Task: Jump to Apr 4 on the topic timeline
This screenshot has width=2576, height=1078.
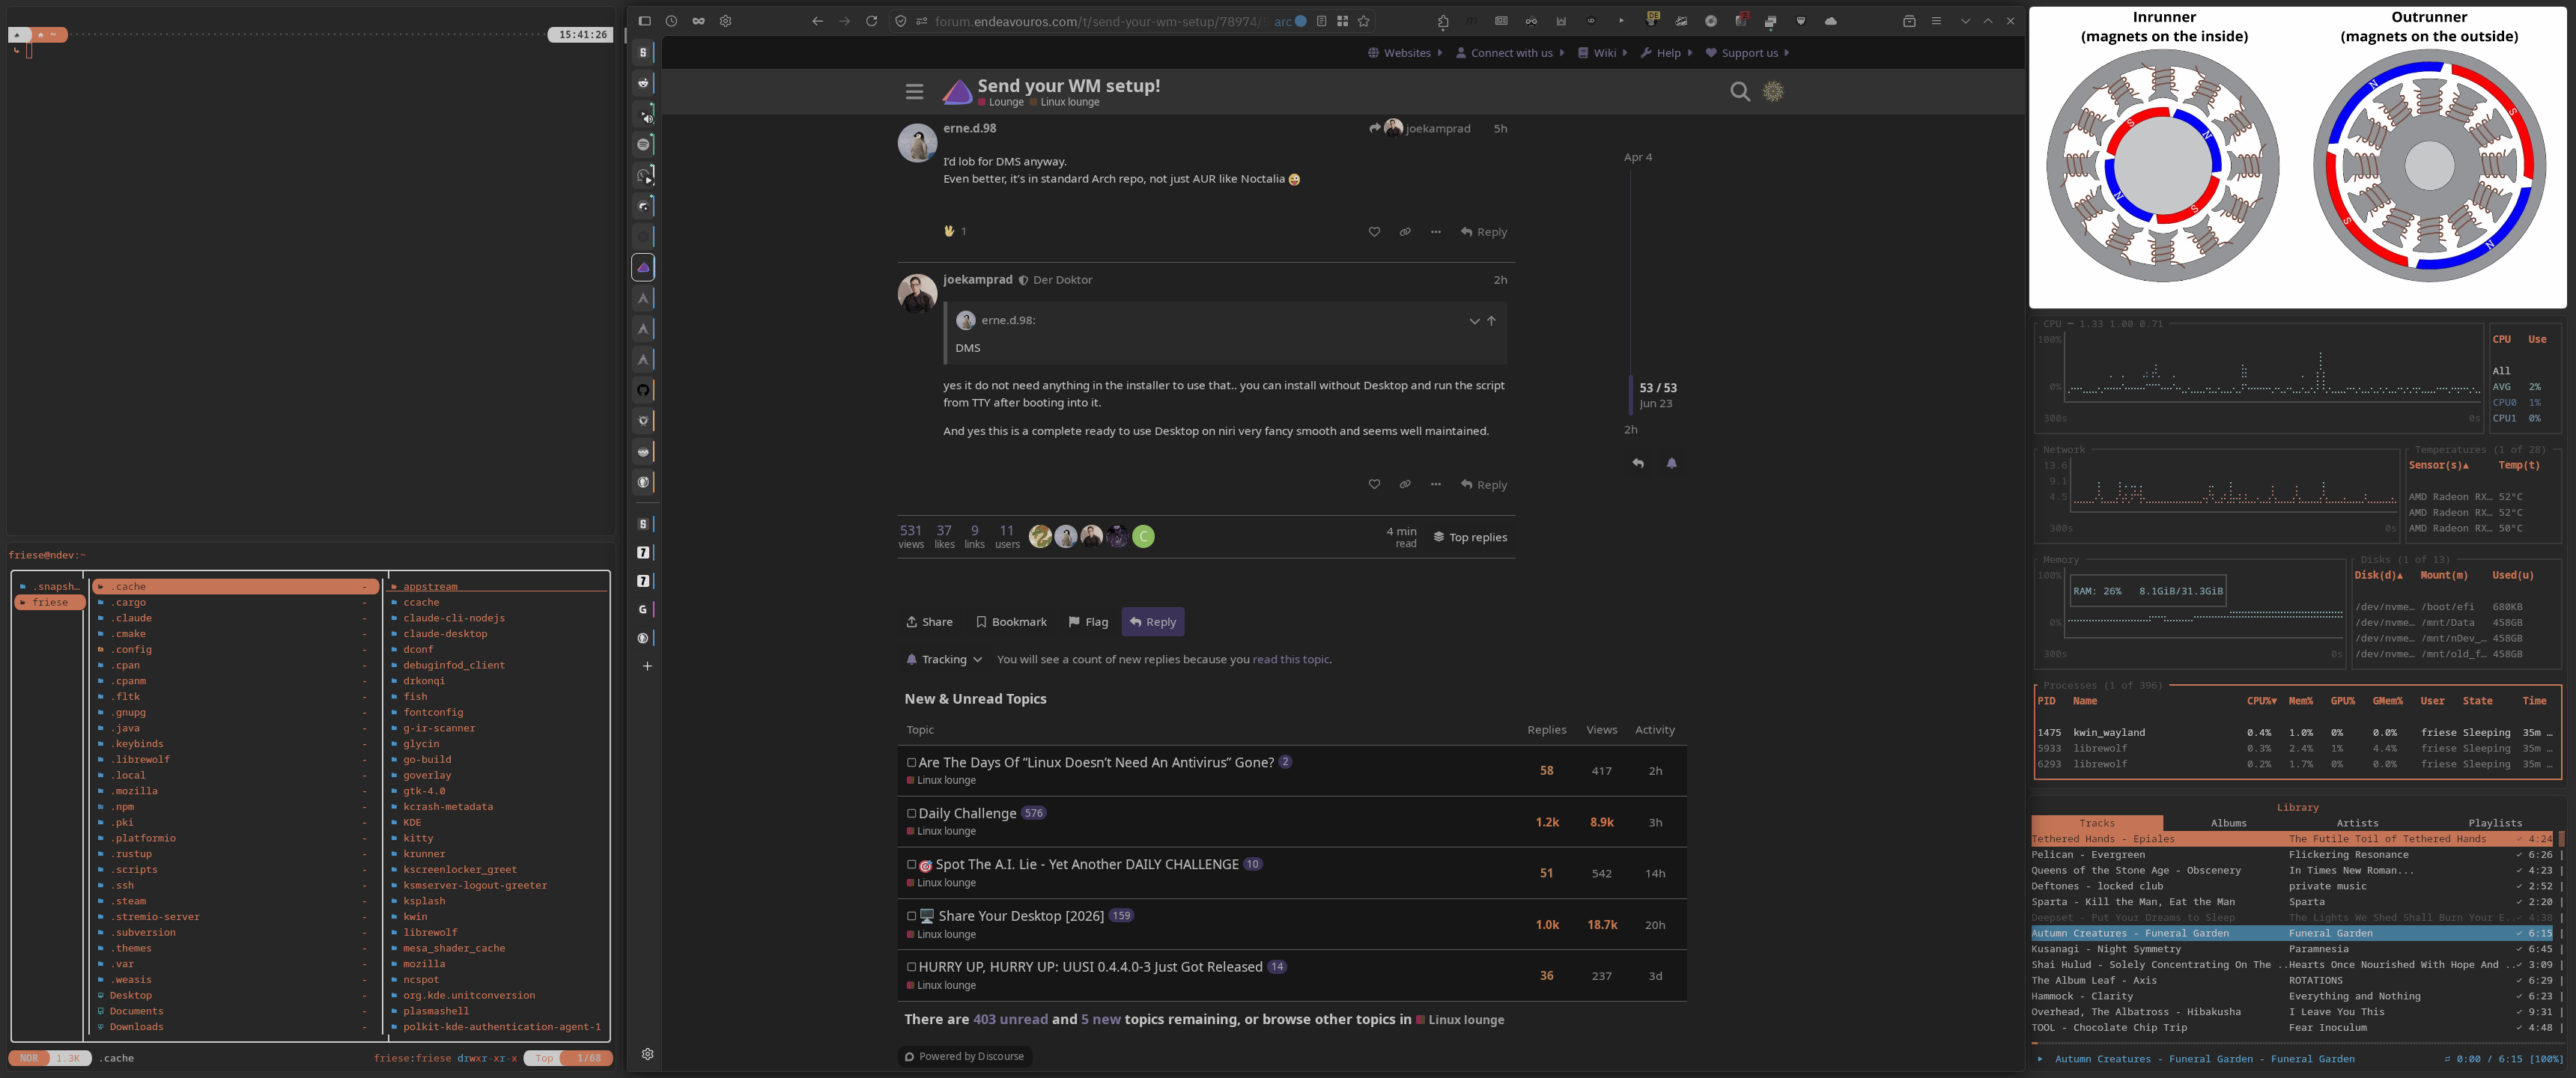Action: click(x=1638, y=158)
